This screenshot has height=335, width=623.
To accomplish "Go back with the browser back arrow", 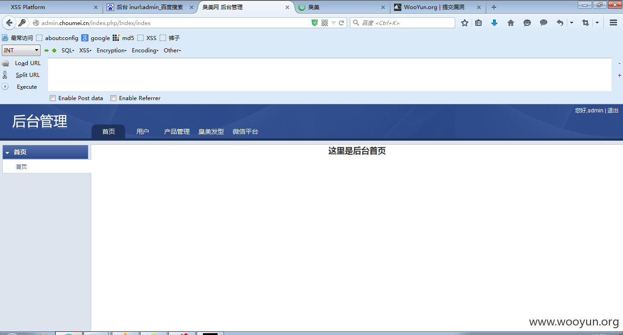I will [9, 23].
